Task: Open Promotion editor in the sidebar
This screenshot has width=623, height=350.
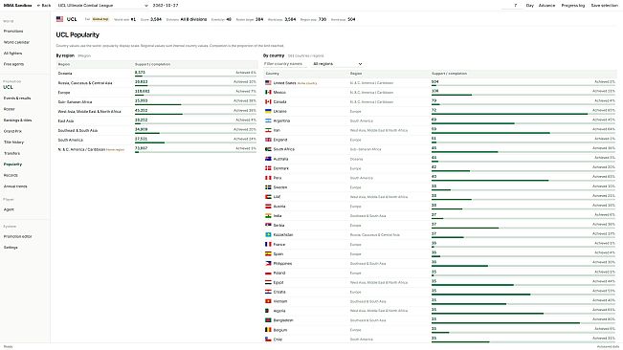Action: pyautogui.click(x=17, y=236)
